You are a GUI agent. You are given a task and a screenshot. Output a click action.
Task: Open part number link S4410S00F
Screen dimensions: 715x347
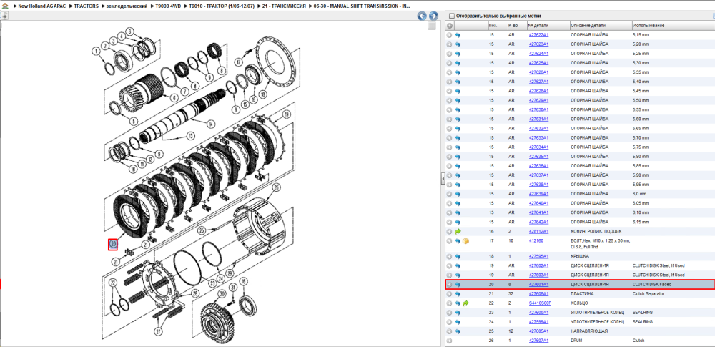[540, 303]
